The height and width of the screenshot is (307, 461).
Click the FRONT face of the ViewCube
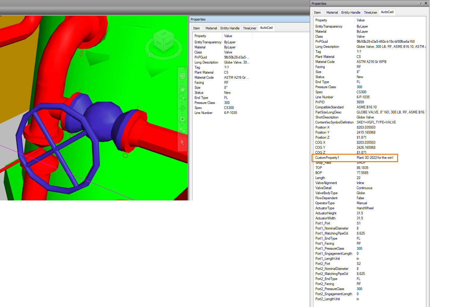point(169,44)
